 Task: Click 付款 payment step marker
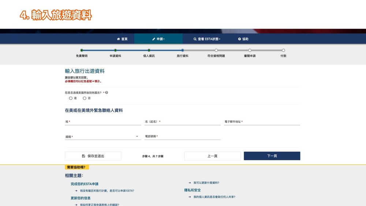point(283,50)
